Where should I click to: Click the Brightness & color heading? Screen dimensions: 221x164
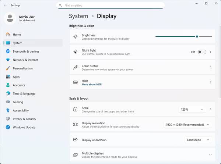click(x=81, y=26)
